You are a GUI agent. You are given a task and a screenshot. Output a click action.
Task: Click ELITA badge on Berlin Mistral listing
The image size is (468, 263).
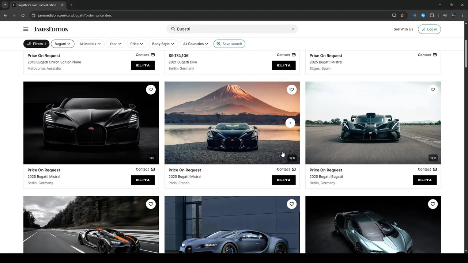coord(143,180)
